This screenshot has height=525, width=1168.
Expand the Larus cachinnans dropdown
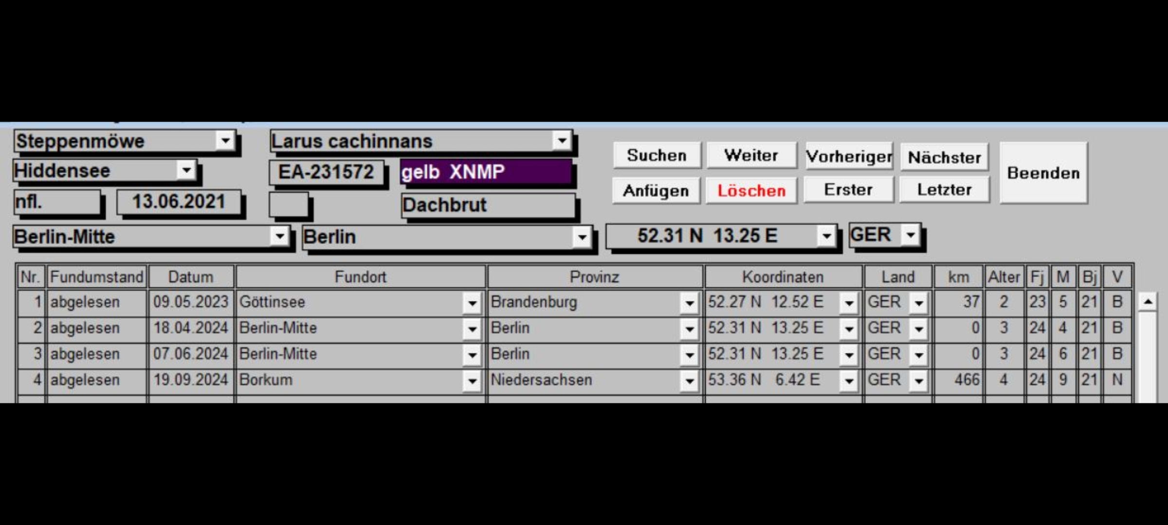(562, 141)
